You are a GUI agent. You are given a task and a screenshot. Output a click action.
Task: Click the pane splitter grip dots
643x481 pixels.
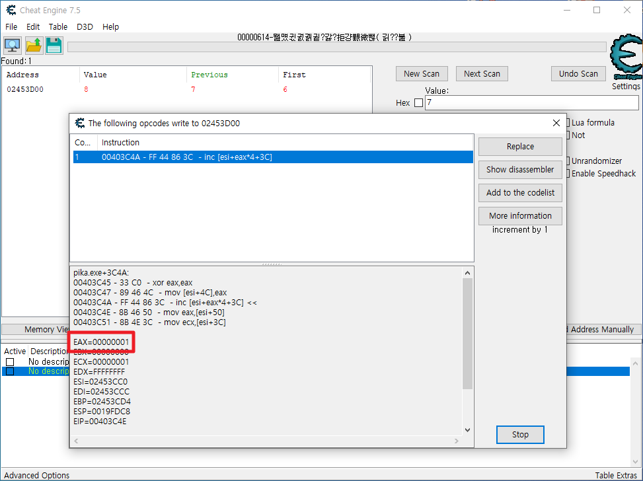(x=272, y=264)
